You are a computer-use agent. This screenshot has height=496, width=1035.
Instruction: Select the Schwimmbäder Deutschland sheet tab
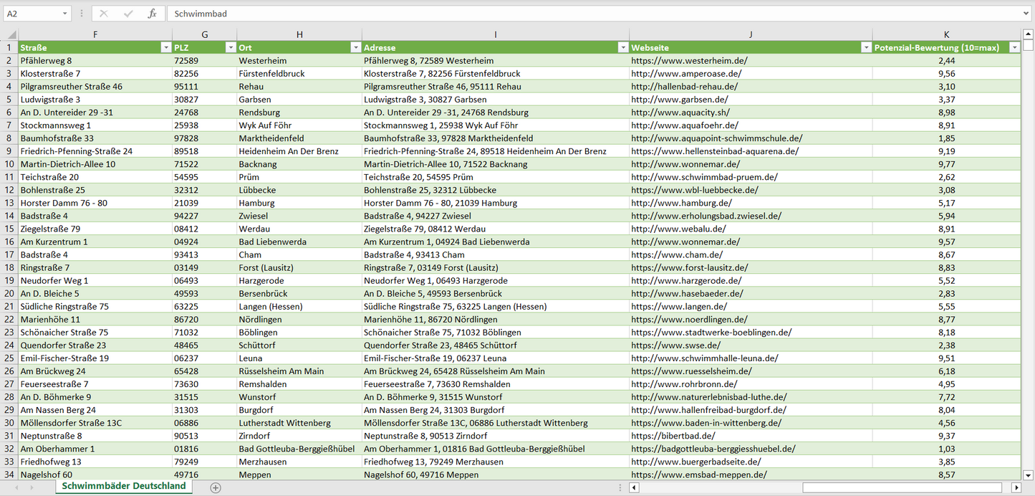pos(123,486)
